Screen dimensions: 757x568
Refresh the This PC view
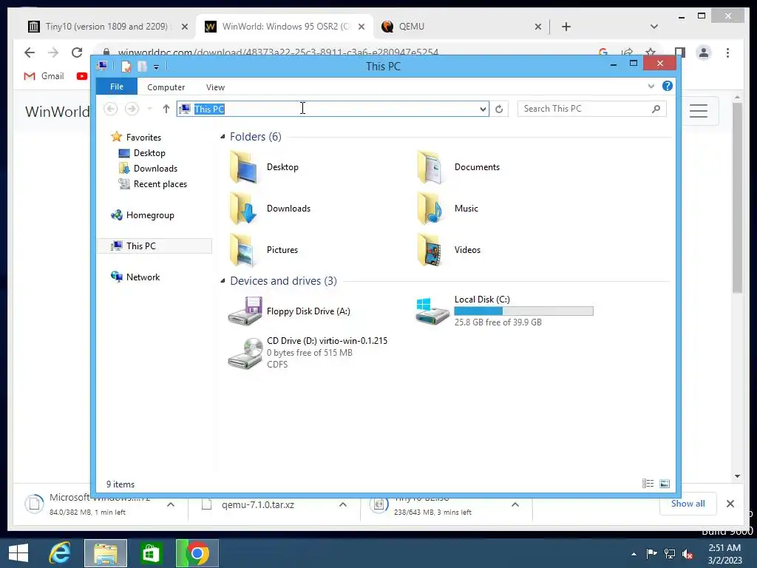499,109
